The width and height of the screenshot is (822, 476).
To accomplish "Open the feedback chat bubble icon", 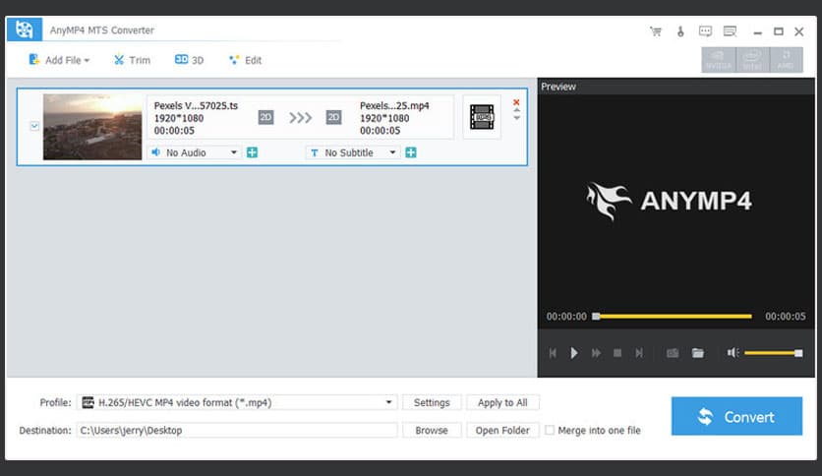I will pyautogui.click(x=705, y=31).
